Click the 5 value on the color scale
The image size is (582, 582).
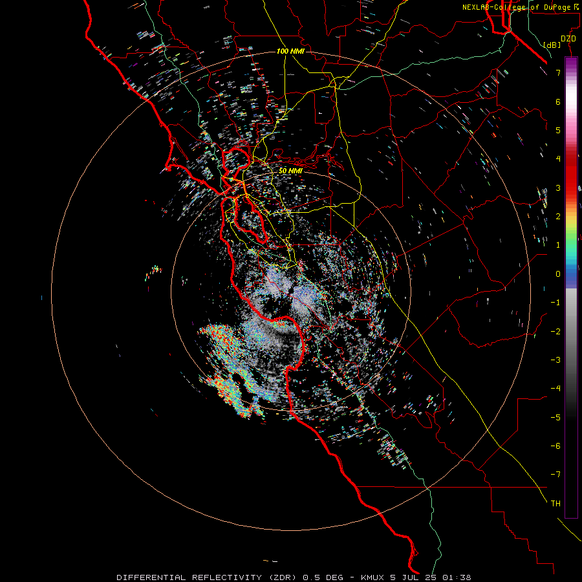point(558,130)
